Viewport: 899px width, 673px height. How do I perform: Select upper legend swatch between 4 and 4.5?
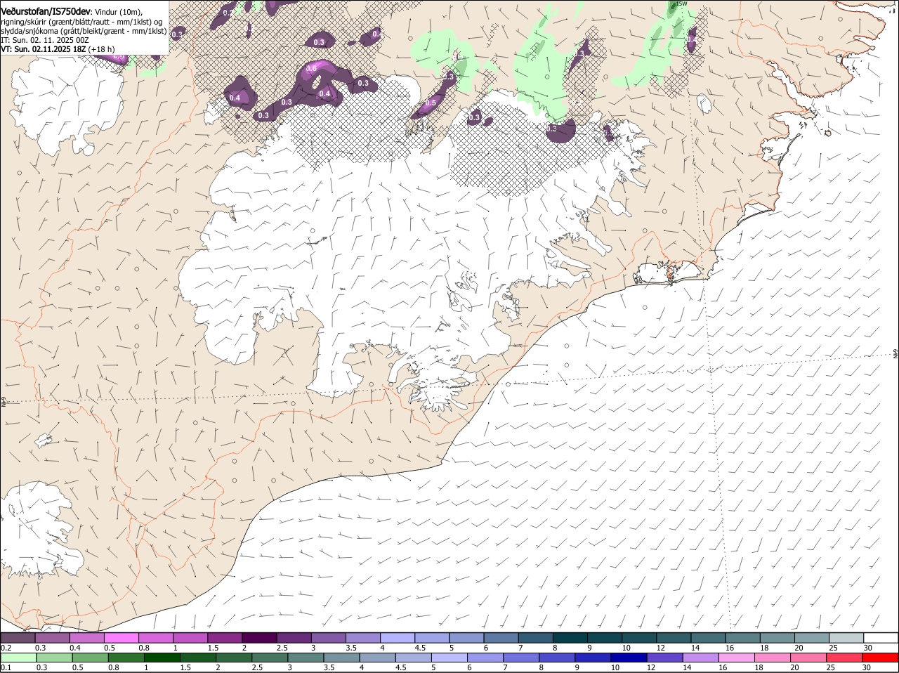click(398, 637)
